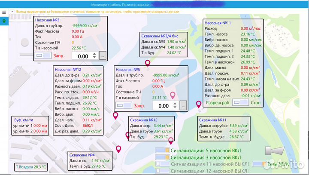
Task: Click the map pin below Скважины №3/4 бис
Action: (x=148, y=63)
